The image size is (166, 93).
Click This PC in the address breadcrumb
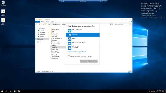pyautogui.click(x=50, y=24)
